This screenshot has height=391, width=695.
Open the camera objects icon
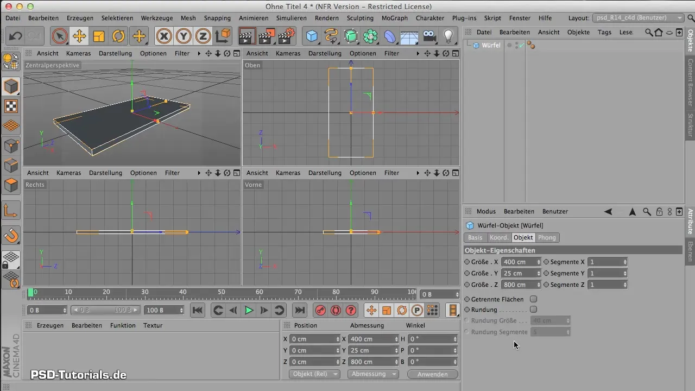click(429, 36)
